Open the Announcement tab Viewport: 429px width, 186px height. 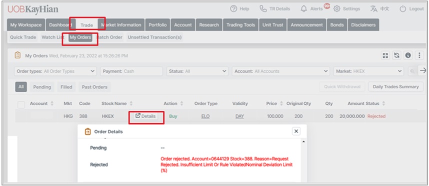coord(306,25)
